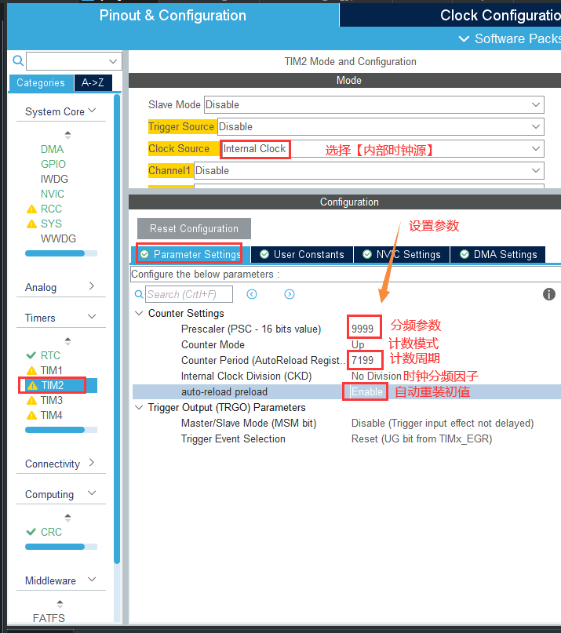Image resolution: width=561 pixels, height=633 pixels.
Task: Click the Reset Configuration button
Action: point(194,228)
